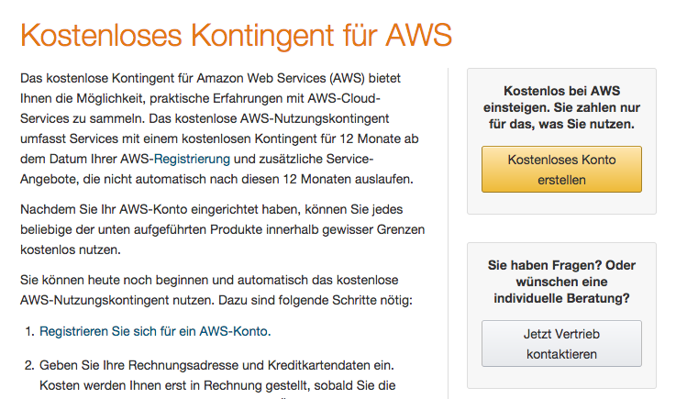Click the paragraph beginning "Nachdem Sie Ihr AWS-Konto"
Screen dimensions: 687x399
pos(222,229)
